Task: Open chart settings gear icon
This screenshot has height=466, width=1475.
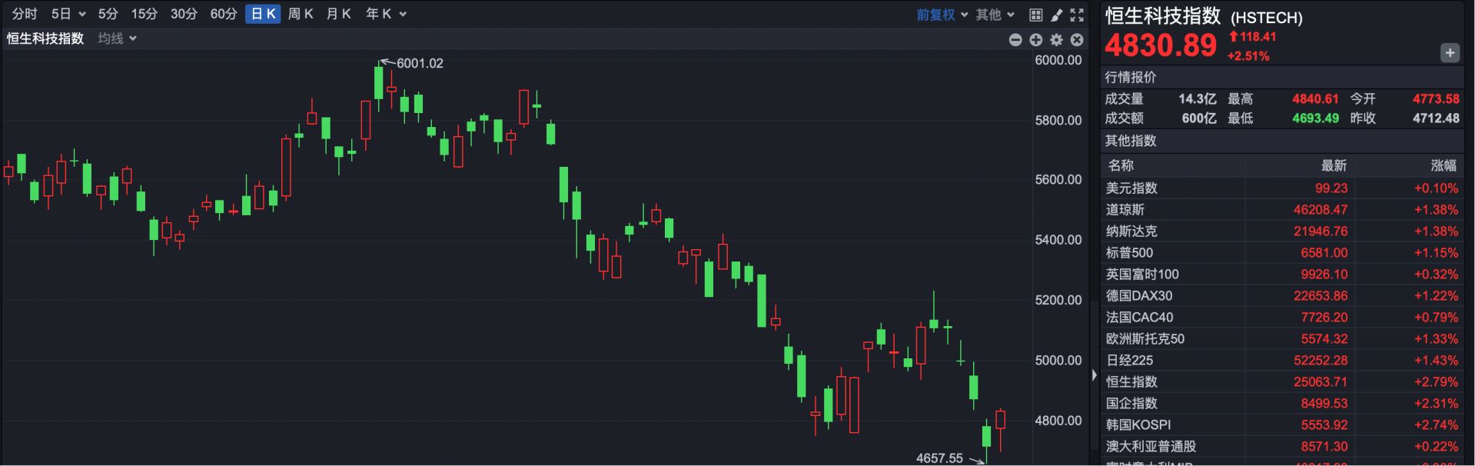Action: [1056, 40]
